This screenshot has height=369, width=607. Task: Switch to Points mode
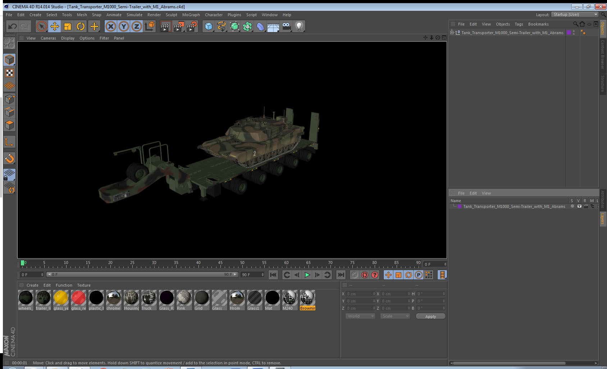point(9,99)
